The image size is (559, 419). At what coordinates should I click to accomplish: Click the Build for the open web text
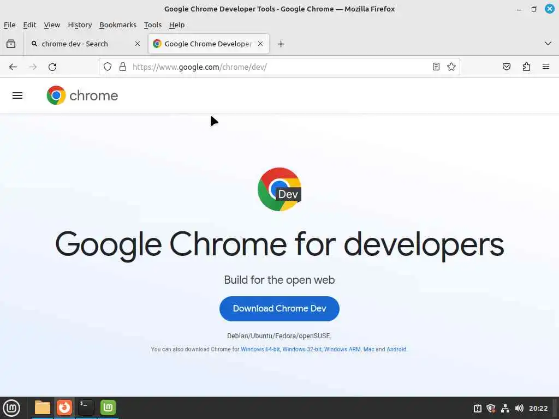coord(279,280)
